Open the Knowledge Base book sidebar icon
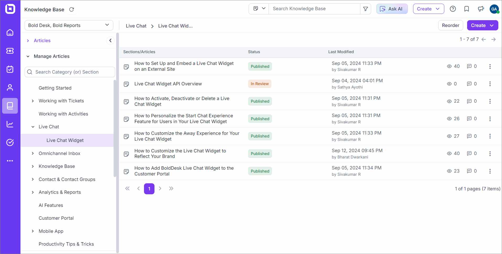This screenshot has width=502, height=254. pyautogui.click(x=10, y=106)
